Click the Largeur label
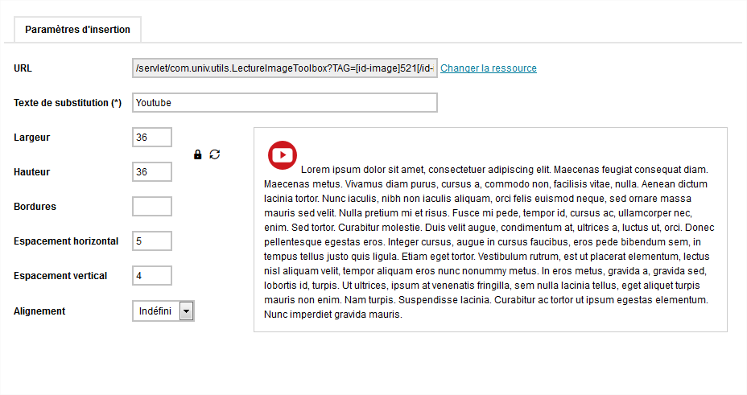The image size is (747, 395). [x=31, y=138]
